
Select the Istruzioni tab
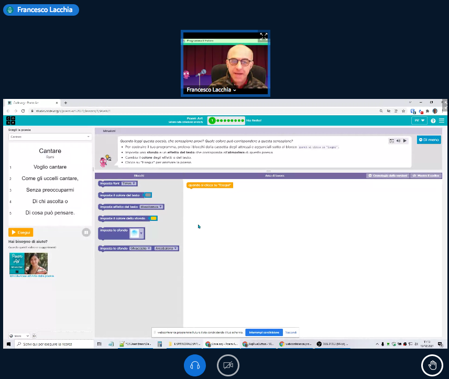point(109,131)
